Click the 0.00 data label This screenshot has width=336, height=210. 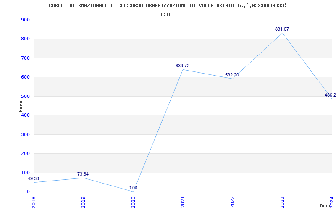[133, 188]
